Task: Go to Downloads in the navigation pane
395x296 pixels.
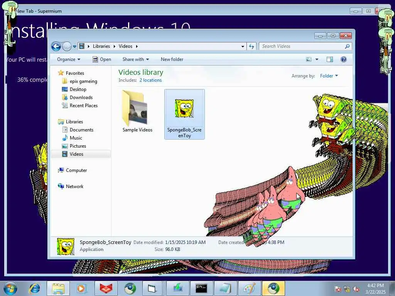Action: (81, 98)
